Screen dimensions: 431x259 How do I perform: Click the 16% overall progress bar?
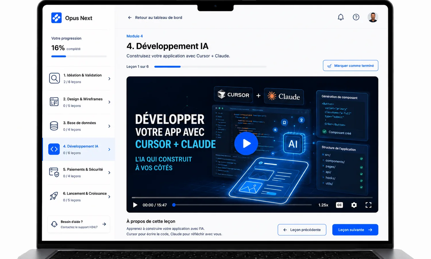pos(79,56)
